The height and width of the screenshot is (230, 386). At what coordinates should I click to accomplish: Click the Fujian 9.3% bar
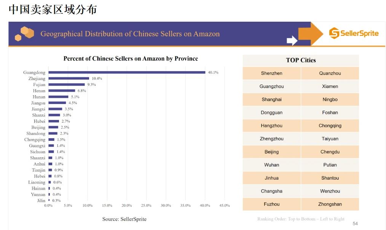tap(67, 85)
